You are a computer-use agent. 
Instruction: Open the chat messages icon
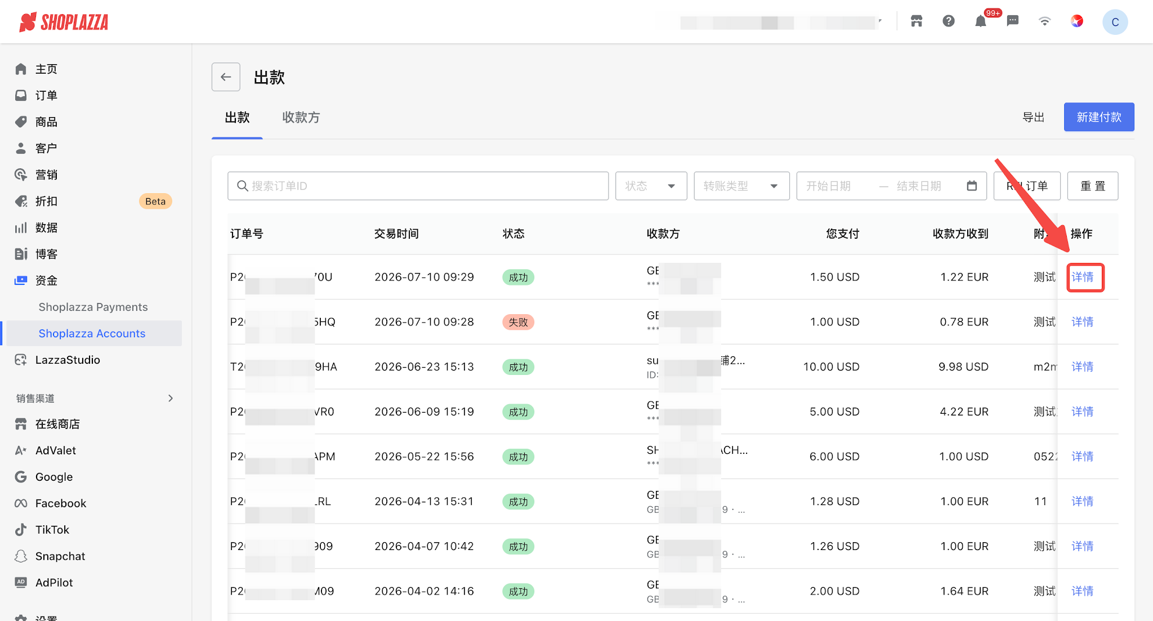tap(1013, 21)
